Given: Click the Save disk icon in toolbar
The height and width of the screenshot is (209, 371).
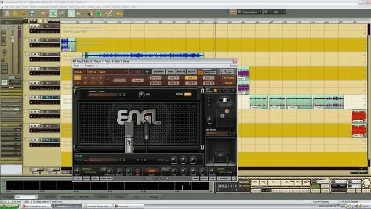Looking at the screenshot, I should [x=32, y=13].
